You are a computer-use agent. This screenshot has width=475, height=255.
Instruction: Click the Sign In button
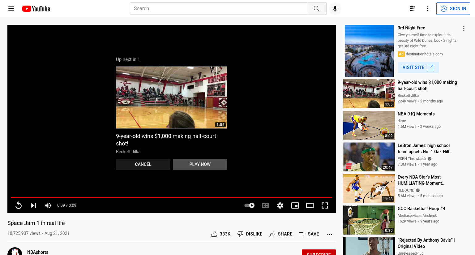tap(453, 9)
